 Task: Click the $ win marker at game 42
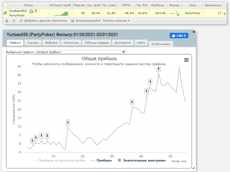(146, 91)
